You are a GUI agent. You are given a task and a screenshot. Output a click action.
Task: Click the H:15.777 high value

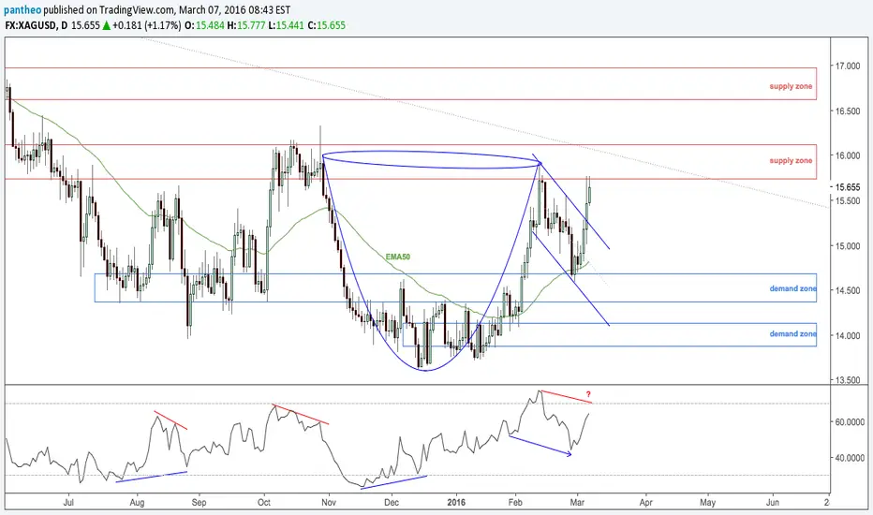tap(246, 25)
